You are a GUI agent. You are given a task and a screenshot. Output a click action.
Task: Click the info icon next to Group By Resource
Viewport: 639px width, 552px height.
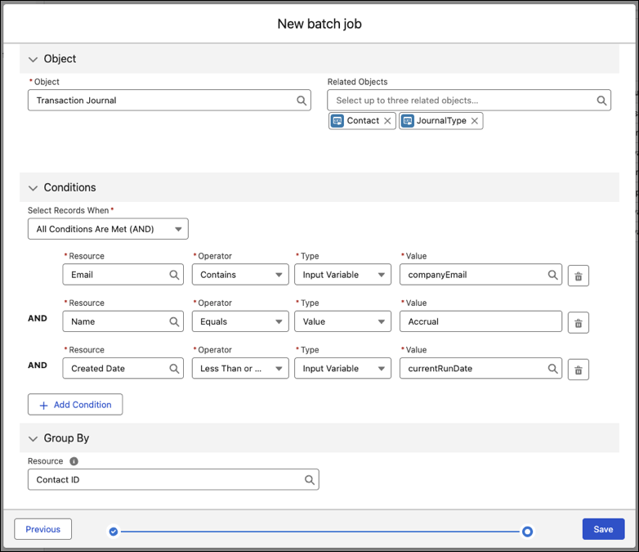[74, 461]
